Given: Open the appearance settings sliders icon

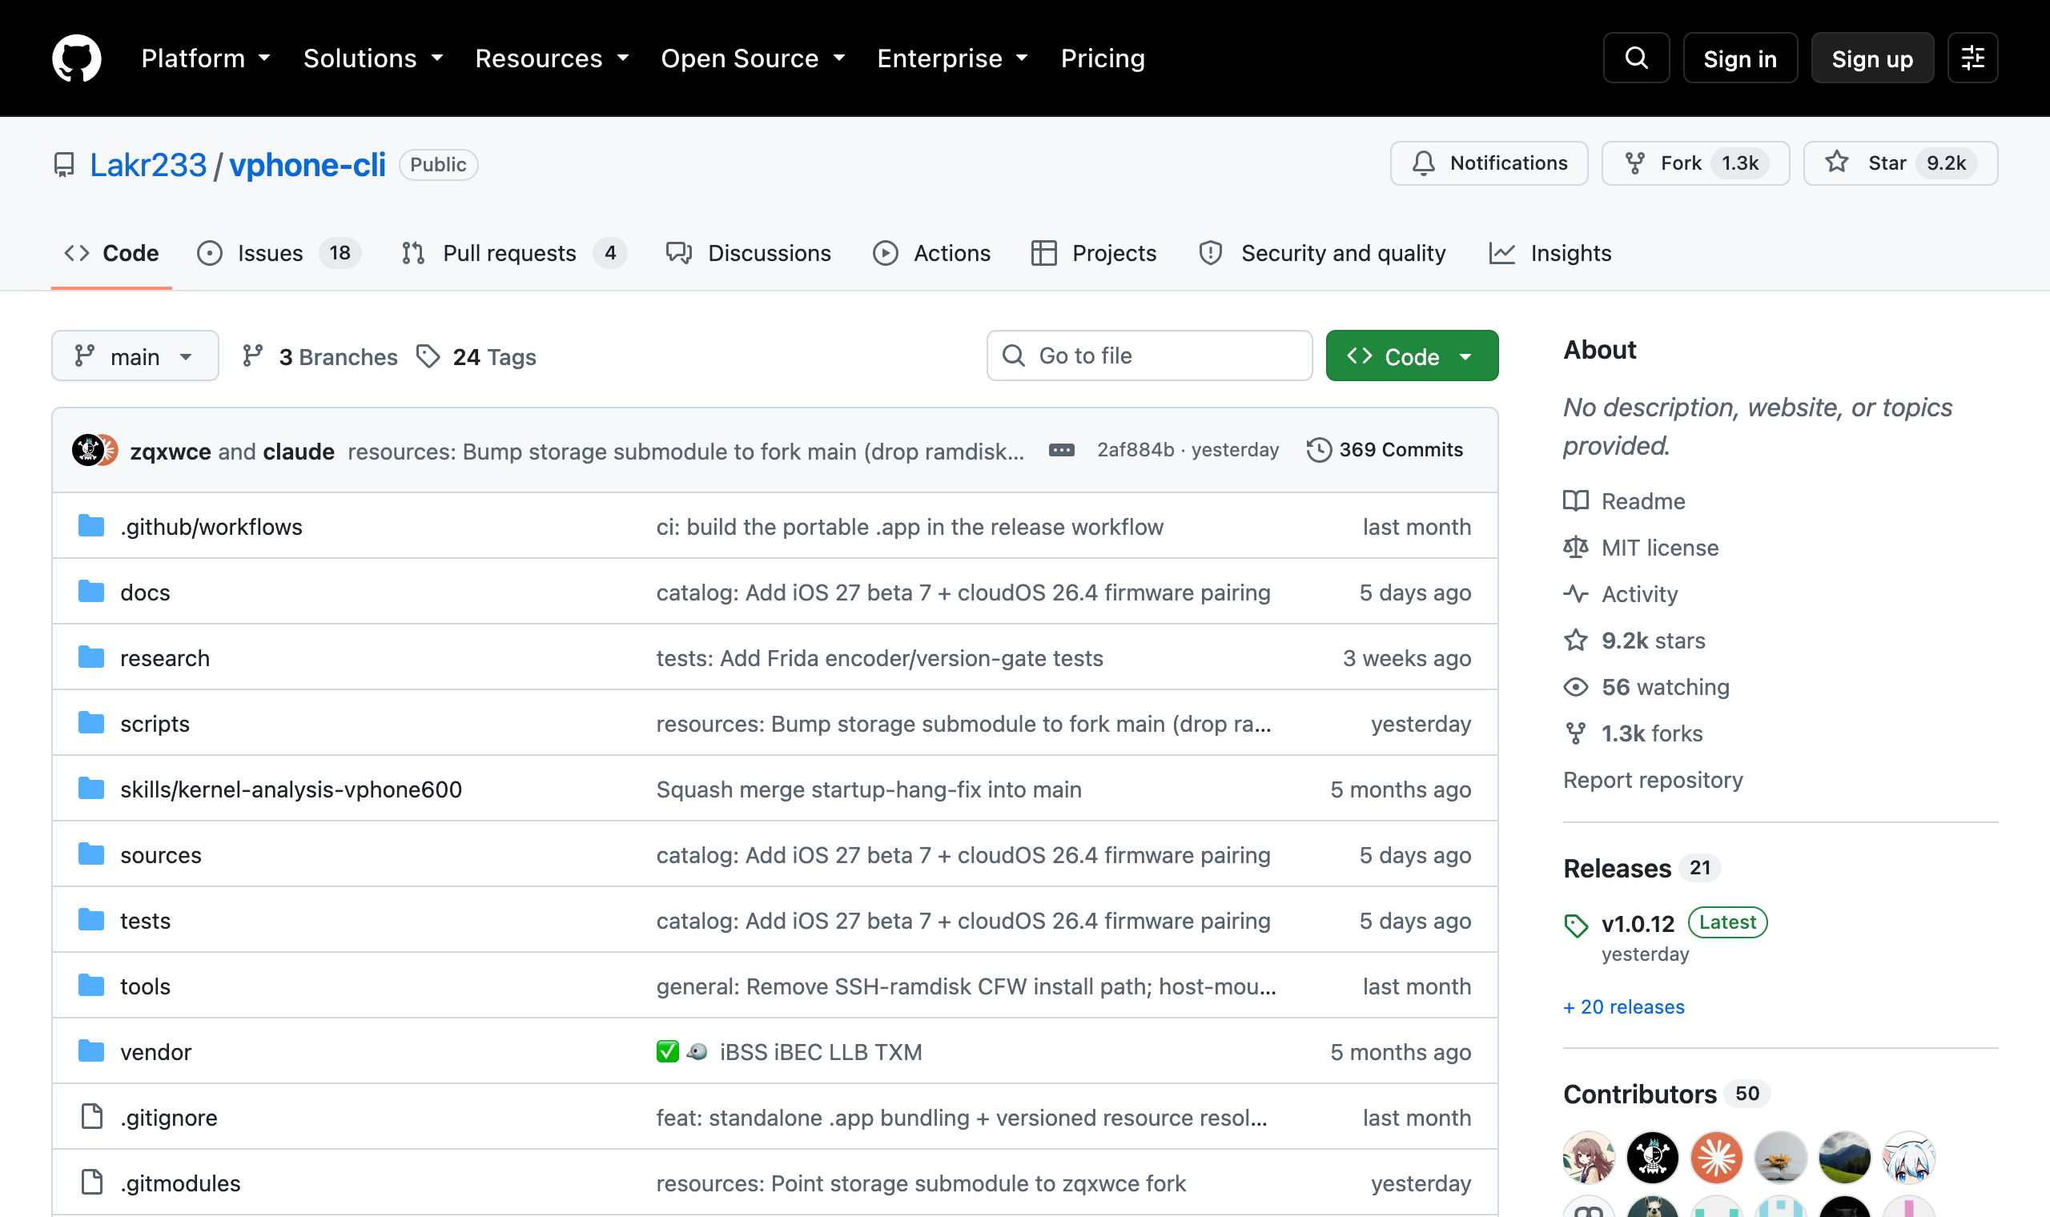Looking at the screenshot, I should tap(1972, 58).
